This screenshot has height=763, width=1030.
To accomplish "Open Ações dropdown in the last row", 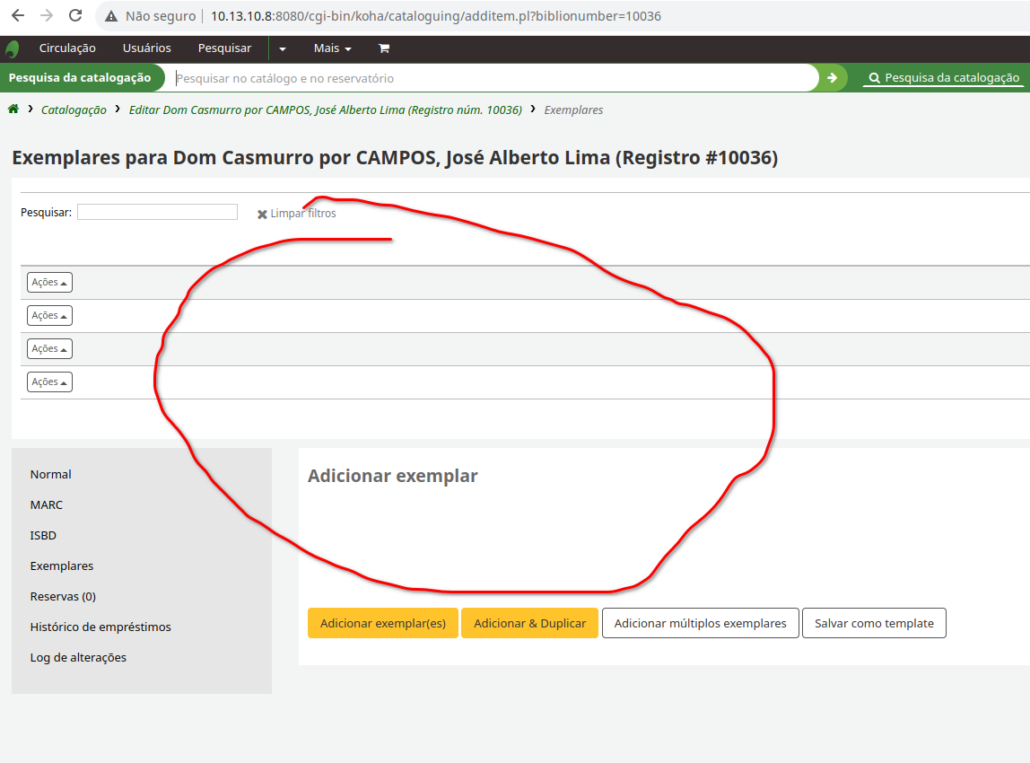I will pos(49,382).
